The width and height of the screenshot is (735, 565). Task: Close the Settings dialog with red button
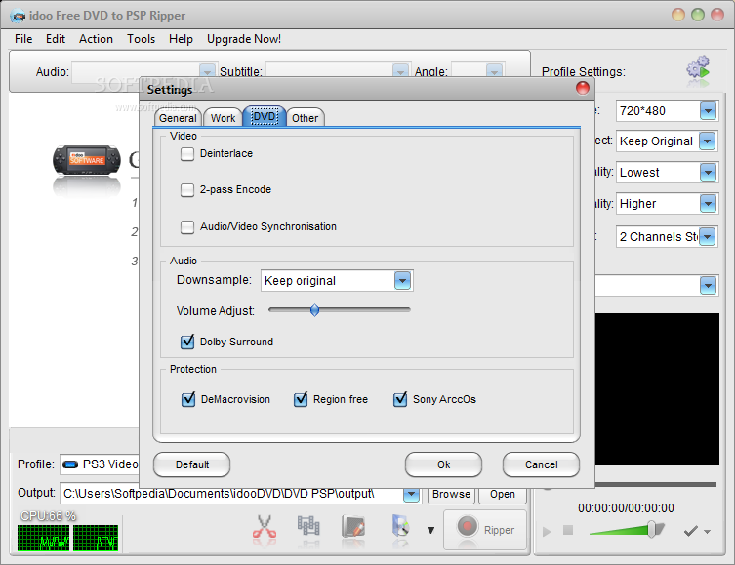pos(582,88)
